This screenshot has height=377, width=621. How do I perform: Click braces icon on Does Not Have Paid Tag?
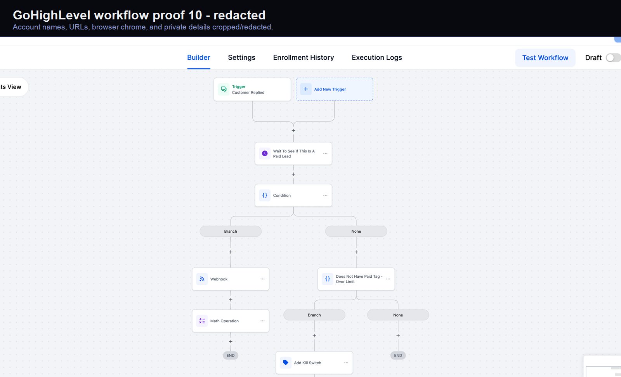click(328, 279)
